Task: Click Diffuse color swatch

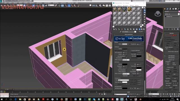Action: click(125, 44)
